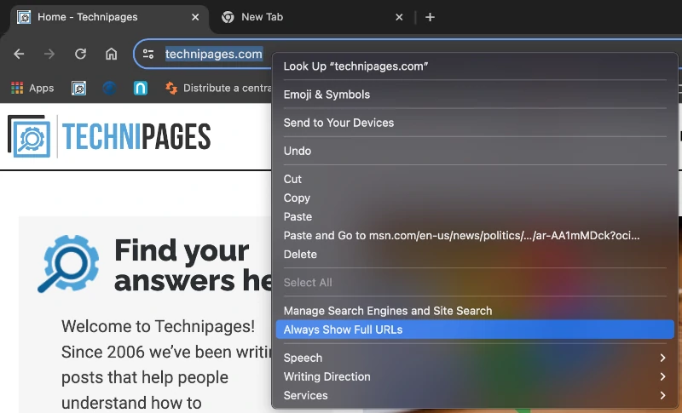Viewport: 682px width, 413px height.
Task: Click the 'Find your' heading text
Action: (x=182, y=251)
